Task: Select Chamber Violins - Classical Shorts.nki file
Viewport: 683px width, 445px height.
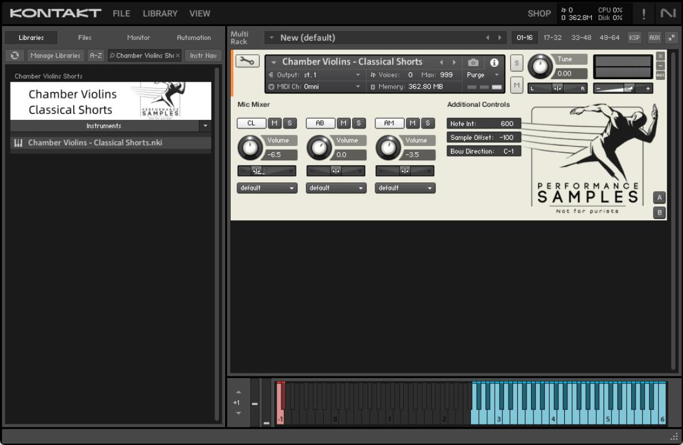Action: click(95, 143)
